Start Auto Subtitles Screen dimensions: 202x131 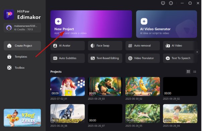coord(68,58)
